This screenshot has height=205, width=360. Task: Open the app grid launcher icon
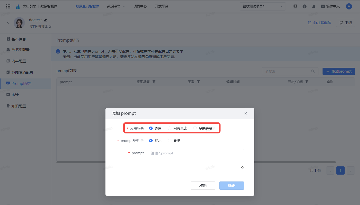coord(8,6)
